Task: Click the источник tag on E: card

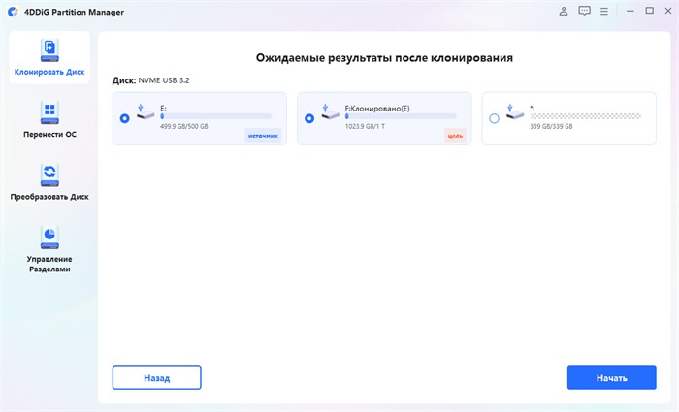Action: tap(263, 136)
